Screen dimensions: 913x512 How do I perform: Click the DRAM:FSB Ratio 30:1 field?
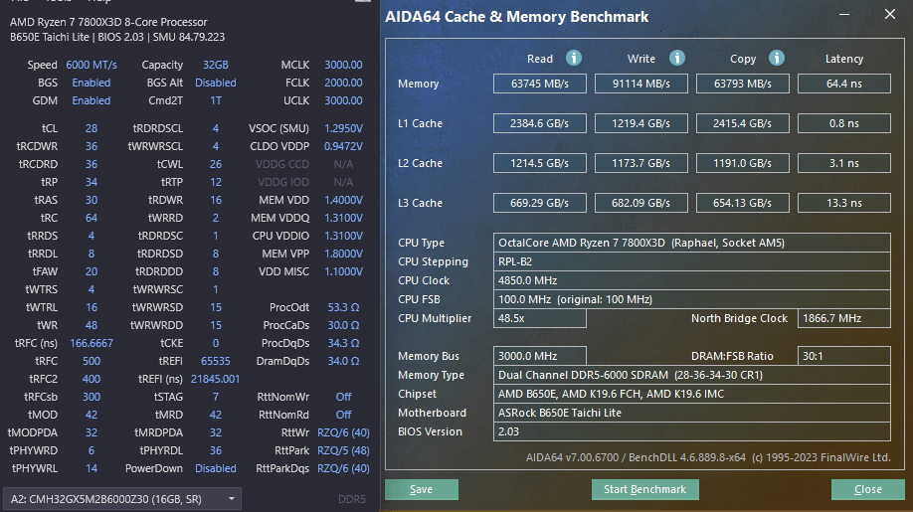[x=843, y=356]
